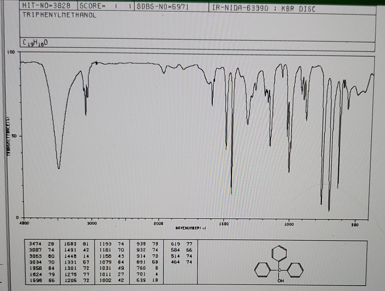Select the 1181 entry in peak table
This screenshot has width=385, height=291.
pyautogui.click(x=112, y=250)
